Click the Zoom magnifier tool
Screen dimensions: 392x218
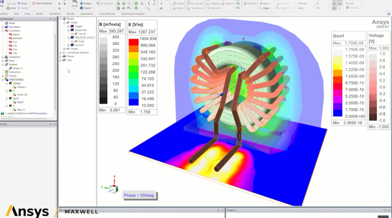75,3
